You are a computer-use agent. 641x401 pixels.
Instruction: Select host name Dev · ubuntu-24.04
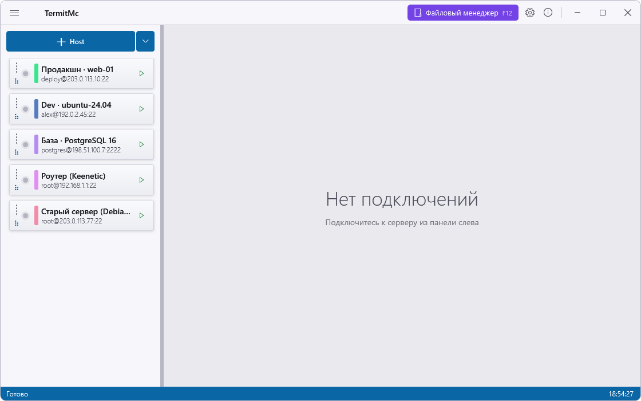[x=77, y=105]
